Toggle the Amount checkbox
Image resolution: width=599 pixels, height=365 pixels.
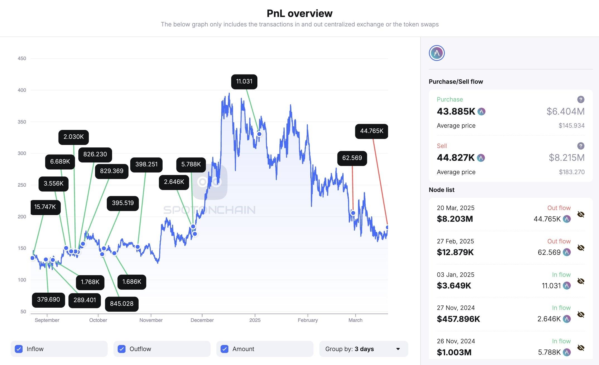pos(225,349)
